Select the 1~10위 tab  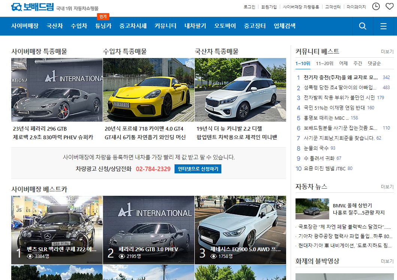pyautogui.click(x=303, y=64)
